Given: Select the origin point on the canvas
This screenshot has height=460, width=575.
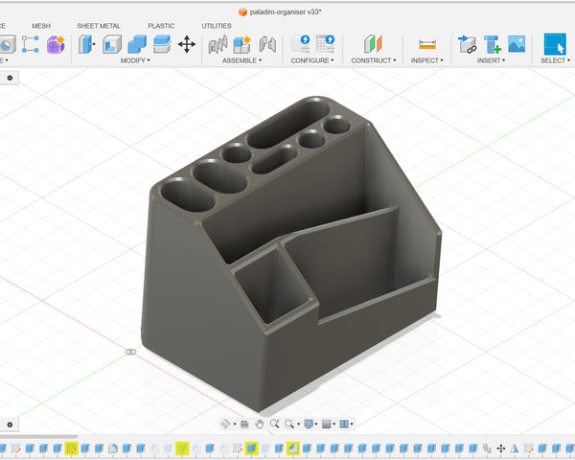Looking at the screenshot, I should tap(130, 352).
